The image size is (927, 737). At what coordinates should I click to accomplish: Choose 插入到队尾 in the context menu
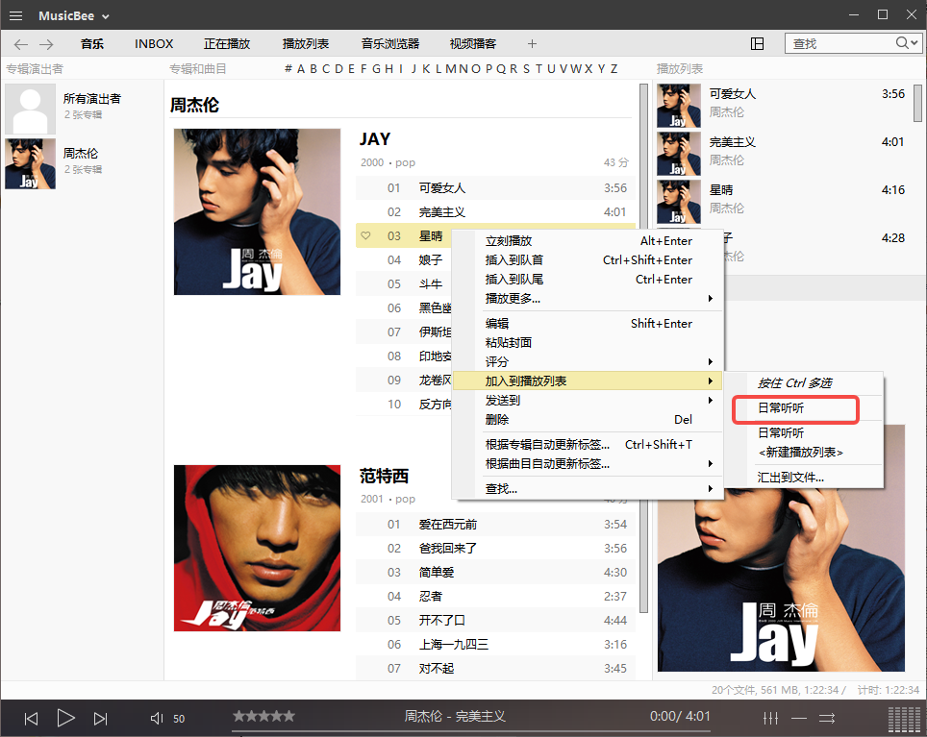588,280
